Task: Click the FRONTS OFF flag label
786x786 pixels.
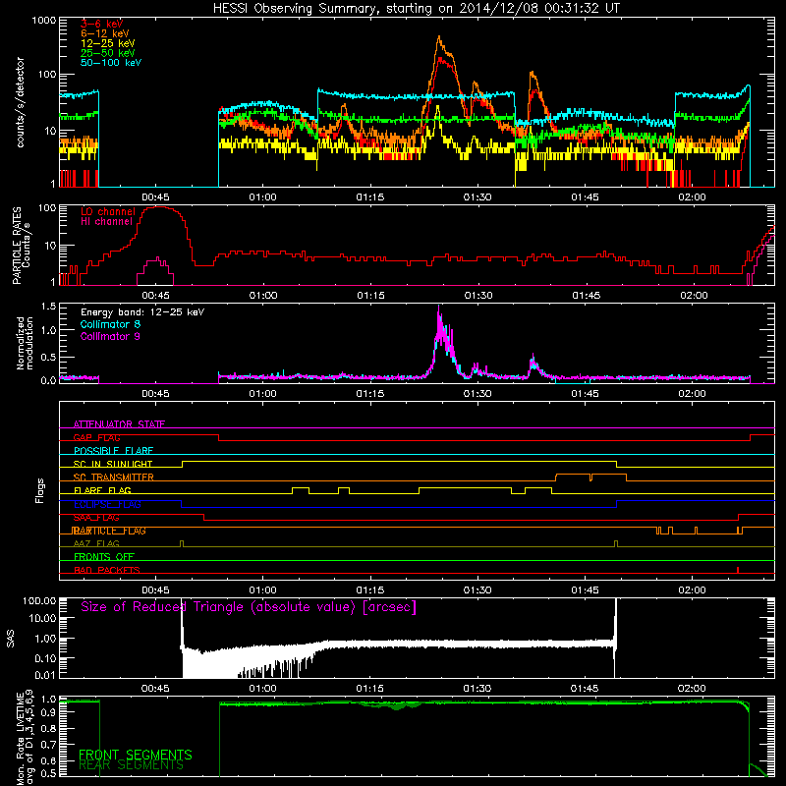Action: point(104,557)
